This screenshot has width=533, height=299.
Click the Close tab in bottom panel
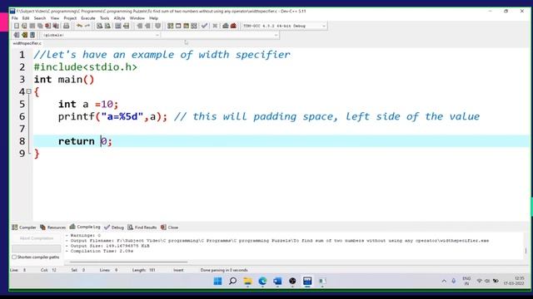click(170, 227)
